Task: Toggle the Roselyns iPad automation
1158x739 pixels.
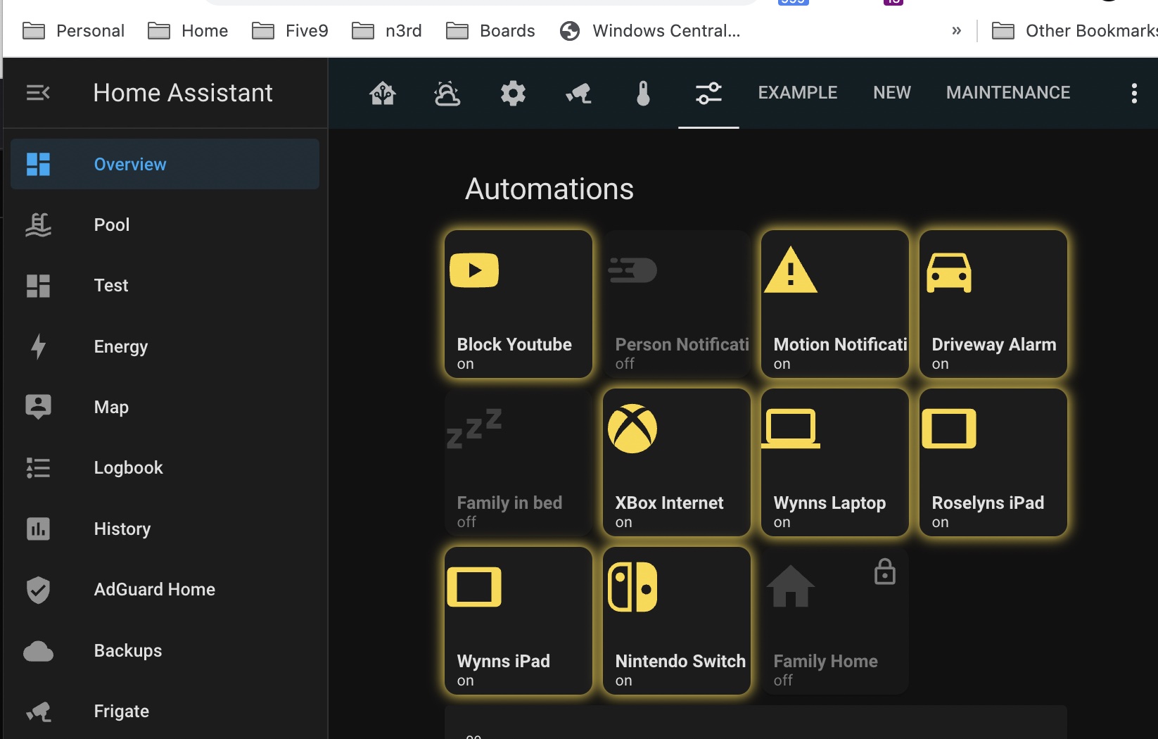Action: click(x=993, y=462)
